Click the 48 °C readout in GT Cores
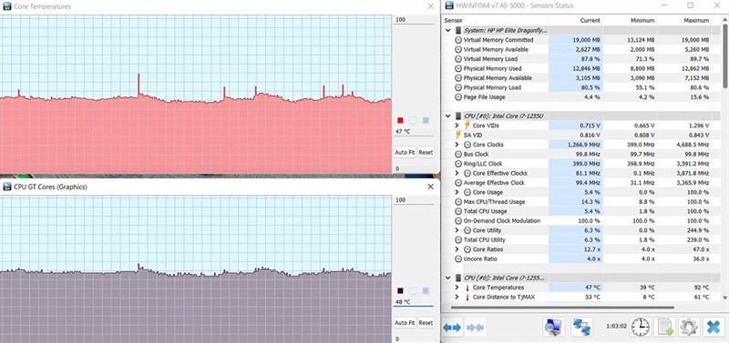This screenshot has width=729, height=343. coord(413,302)
